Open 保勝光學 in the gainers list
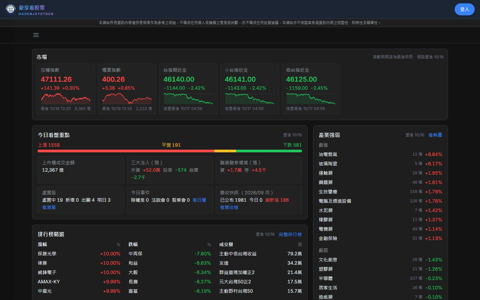The height and width of the screenshot is (300, 480). pyautogui.click(x=79, y=254)
